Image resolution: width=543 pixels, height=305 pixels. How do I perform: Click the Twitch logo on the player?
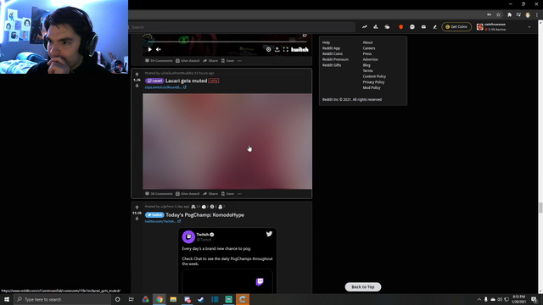point(299,49)
